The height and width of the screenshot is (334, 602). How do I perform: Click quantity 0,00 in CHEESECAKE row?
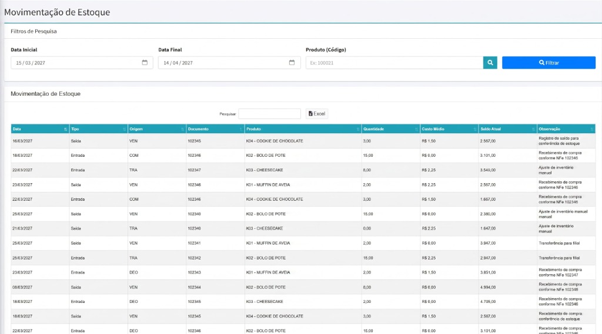tap(367, 228)
